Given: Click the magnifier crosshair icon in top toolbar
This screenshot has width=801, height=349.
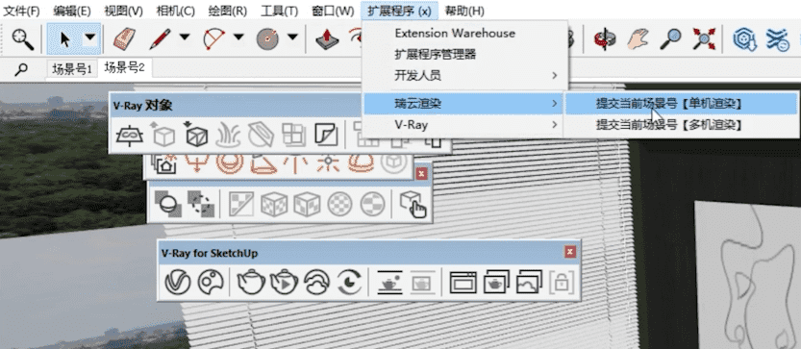Looking at the screenshot, I should (22, 38).
